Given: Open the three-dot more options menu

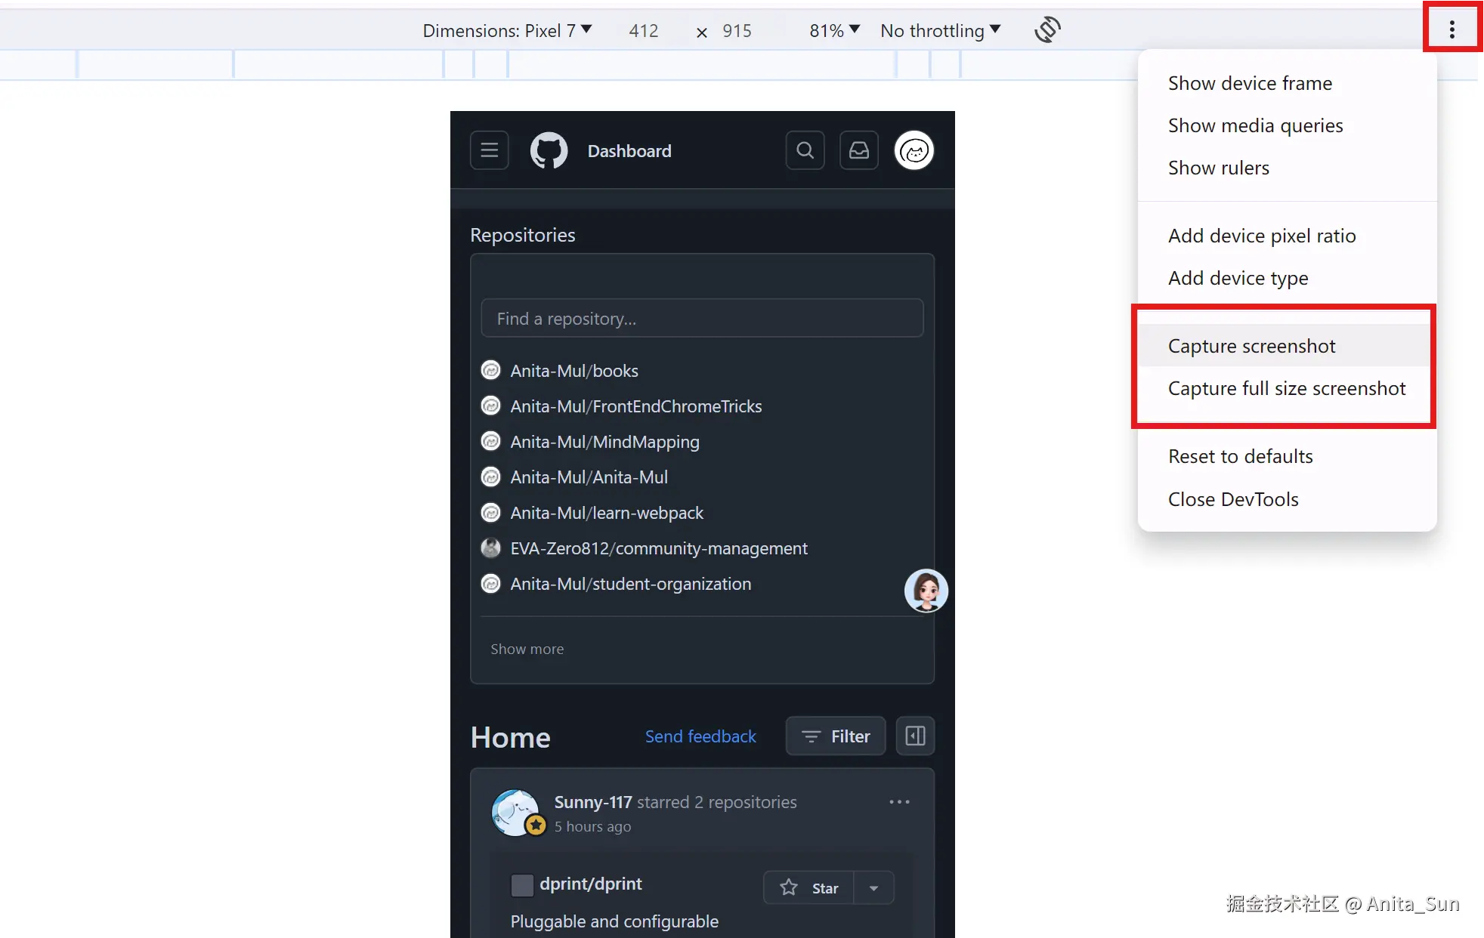Looking at the screenshot, I should 1452,30.
